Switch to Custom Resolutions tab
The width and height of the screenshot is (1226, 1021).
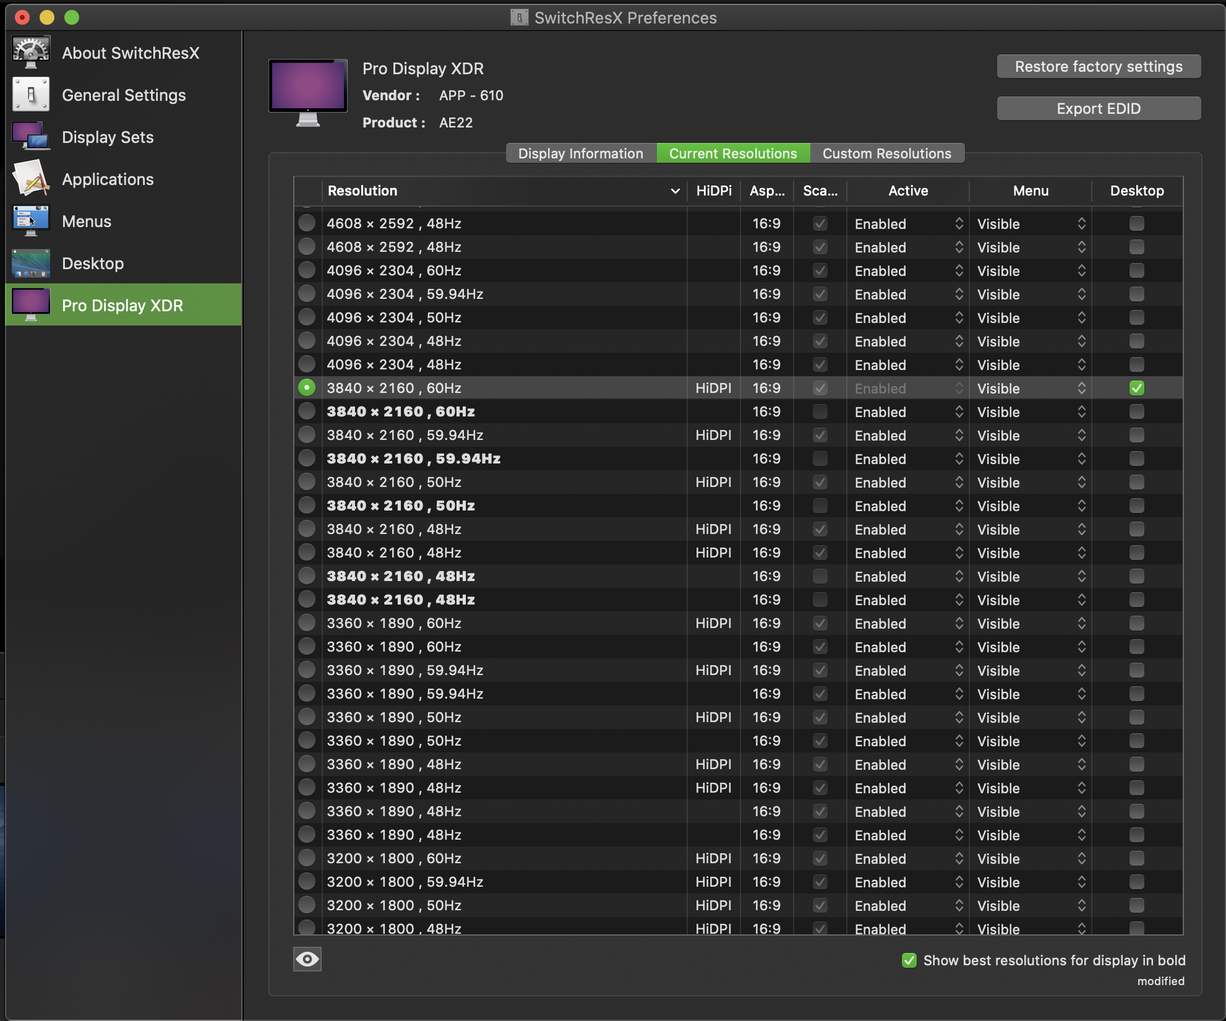point(886,153)
